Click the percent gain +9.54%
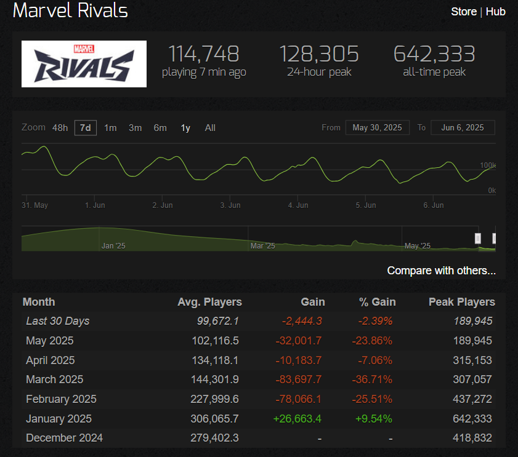 click(x=374, y=419)
